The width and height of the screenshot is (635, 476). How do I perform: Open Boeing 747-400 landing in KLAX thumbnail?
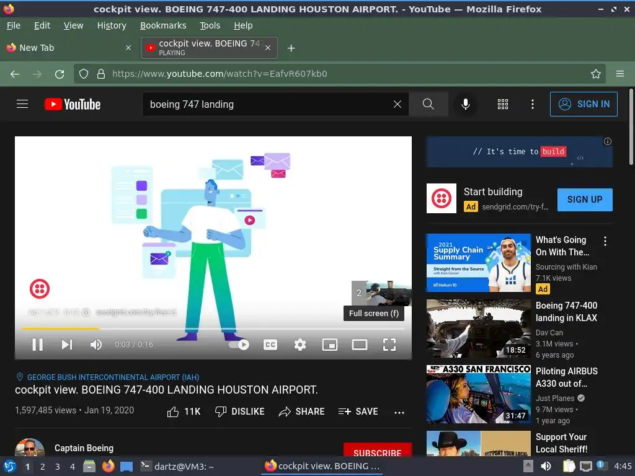478,328
